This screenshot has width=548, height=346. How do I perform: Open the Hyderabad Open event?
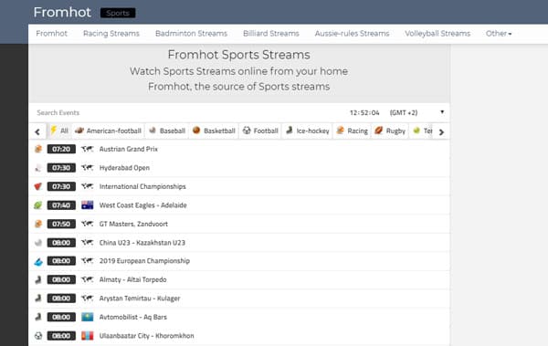click(x=124, y=168)
